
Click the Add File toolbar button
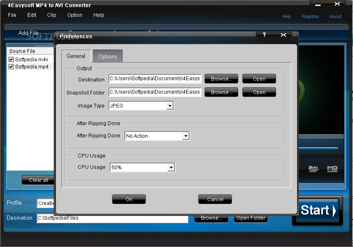29,33
